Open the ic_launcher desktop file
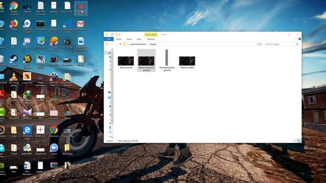This screenshot has width=326, height=183. 27,78
